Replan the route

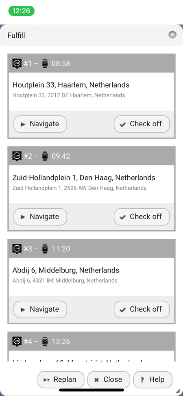[61, 380]
